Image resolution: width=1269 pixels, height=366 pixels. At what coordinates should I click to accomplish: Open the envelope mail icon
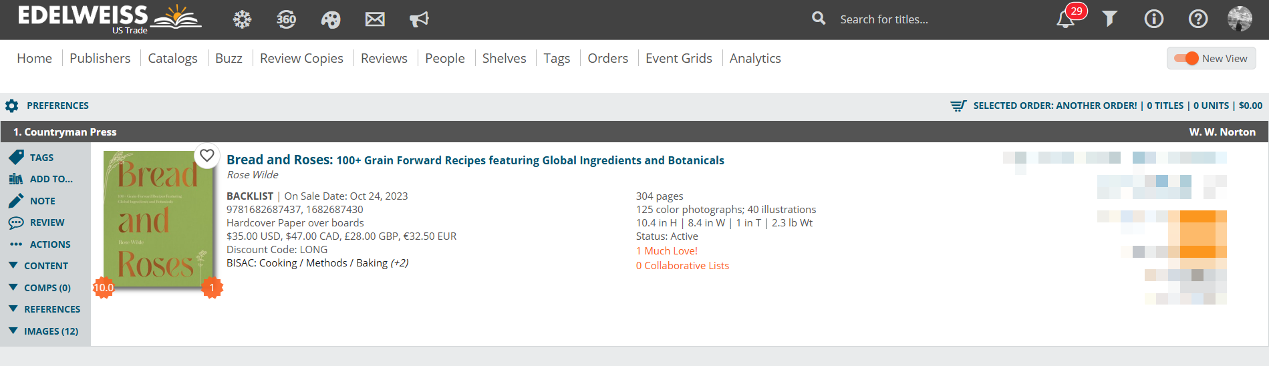pos(375,19)
